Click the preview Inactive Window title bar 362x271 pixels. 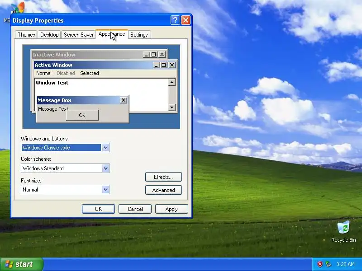pyautogui.click(x=100, y=55)
